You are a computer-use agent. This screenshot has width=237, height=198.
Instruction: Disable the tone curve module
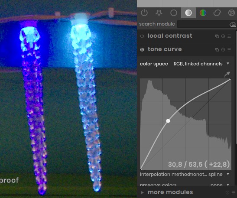pos(142,49)
